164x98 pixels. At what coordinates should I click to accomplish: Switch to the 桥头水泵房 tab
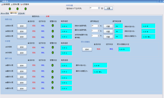point(5,13)
